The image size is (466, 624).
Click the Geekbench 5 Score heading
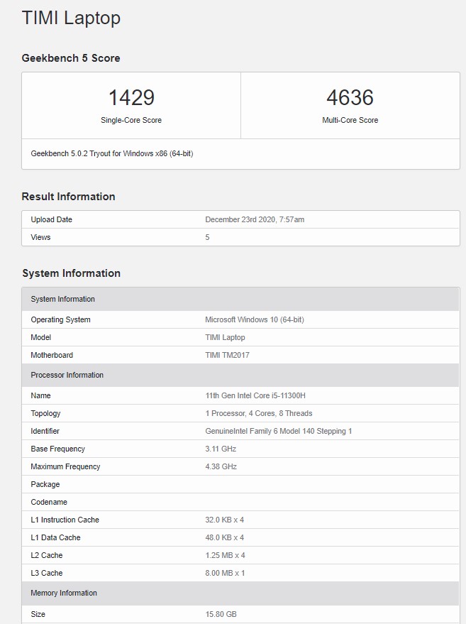pyautogui.click(x=71, y=58)
